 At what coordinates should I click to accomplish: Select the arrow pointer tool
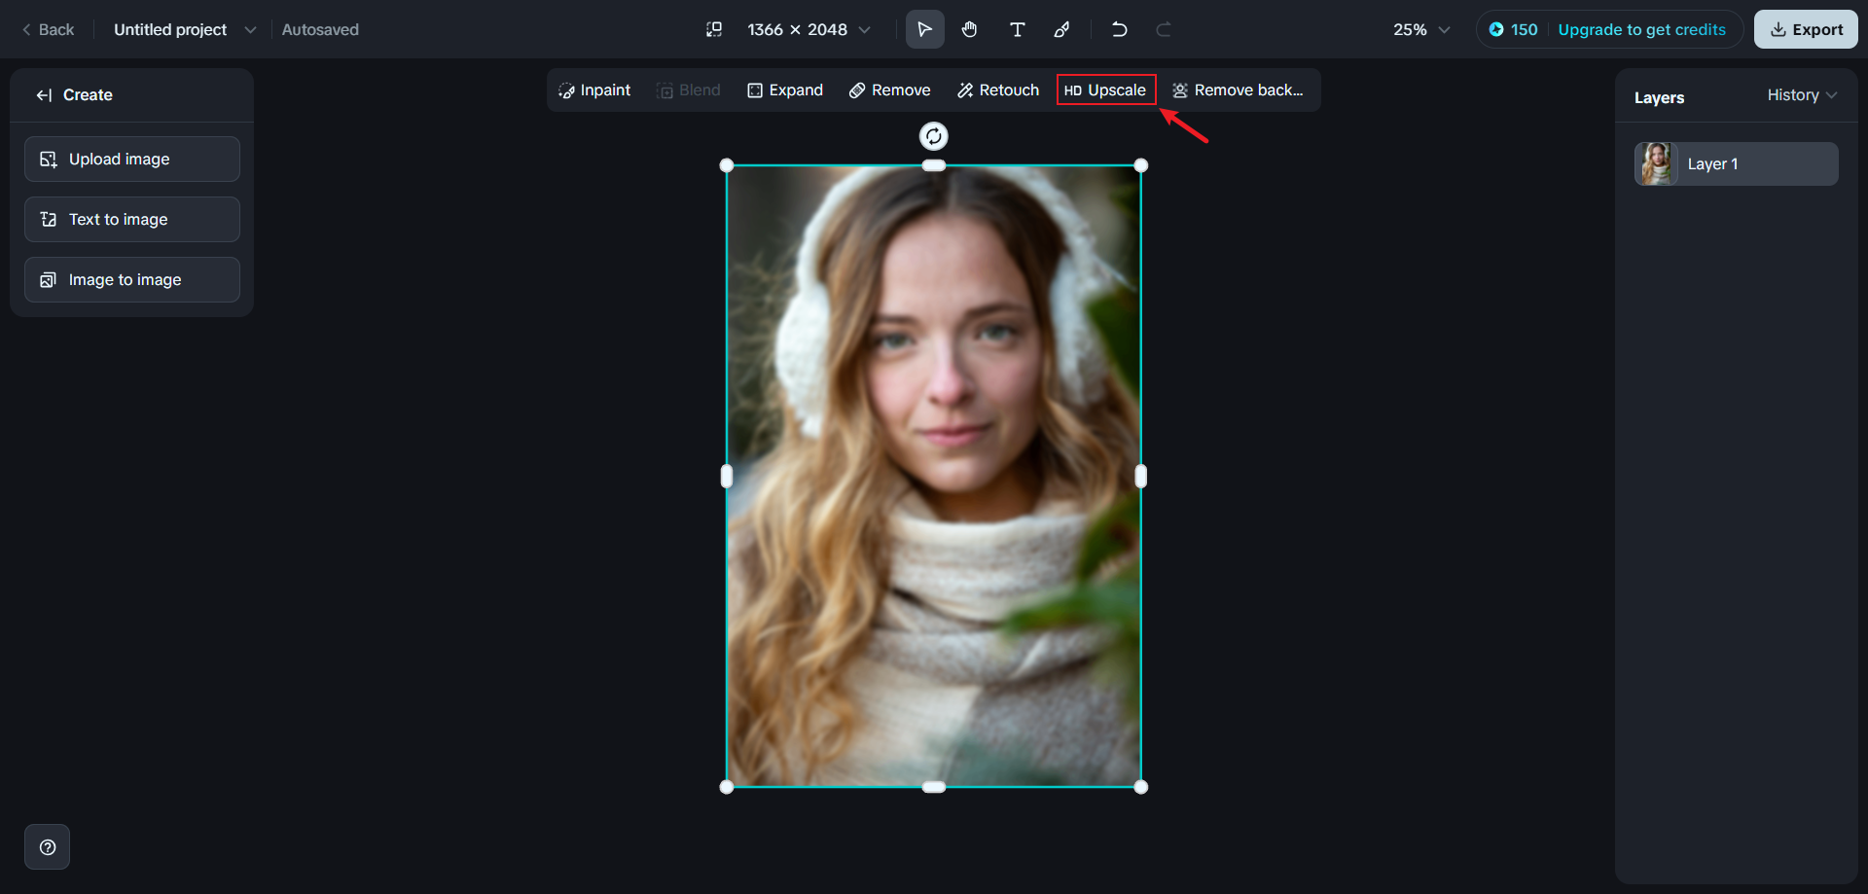tap(924, 29)
